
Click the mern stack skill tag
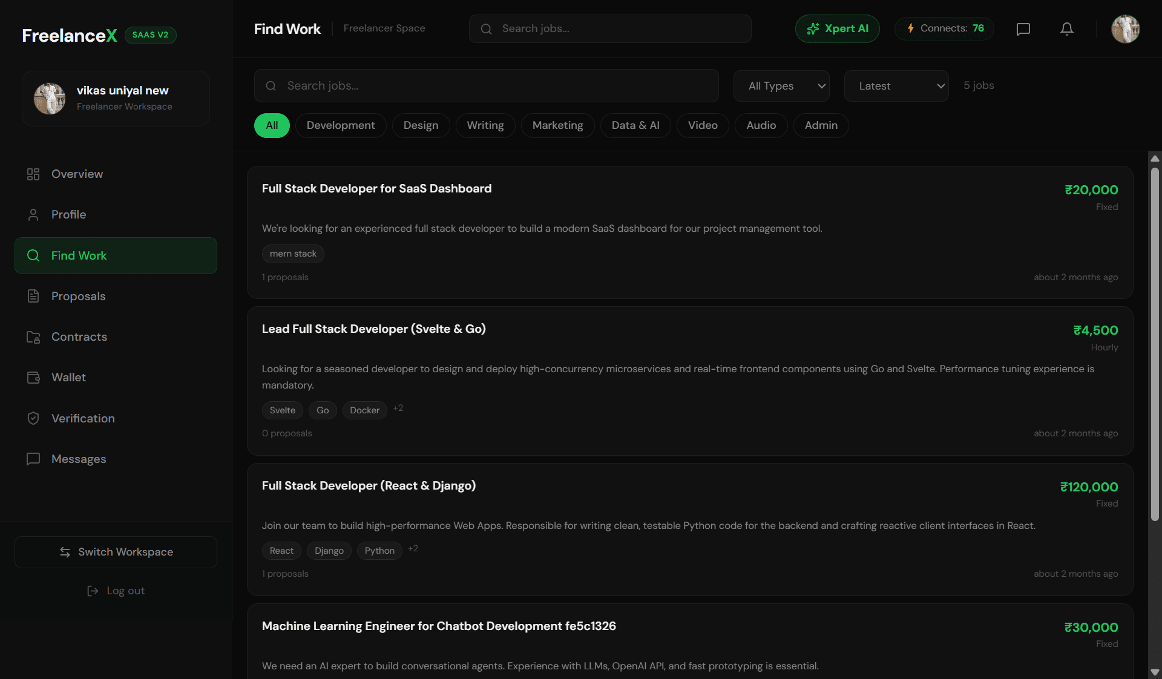pyautogui.click(x=293, y=254)
